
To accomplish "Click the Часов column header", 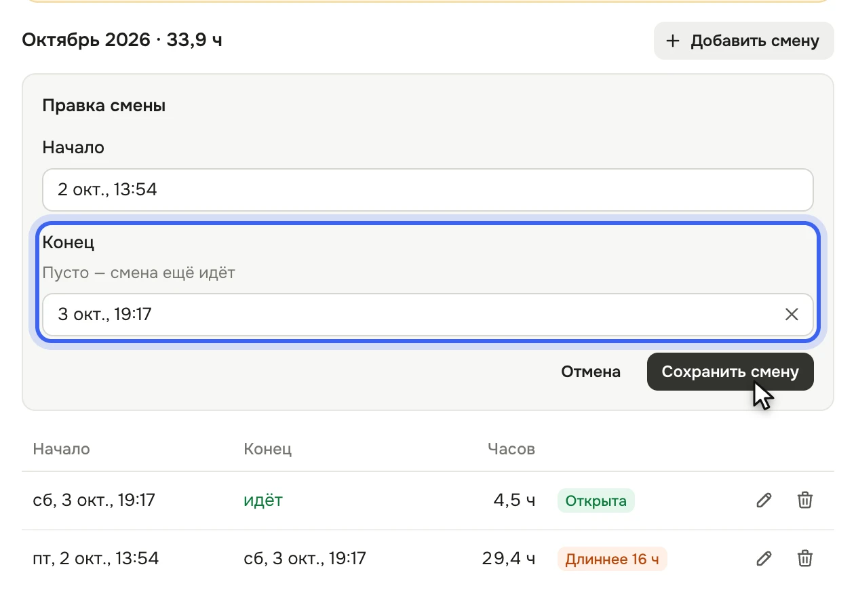I will tap(511, 449).
